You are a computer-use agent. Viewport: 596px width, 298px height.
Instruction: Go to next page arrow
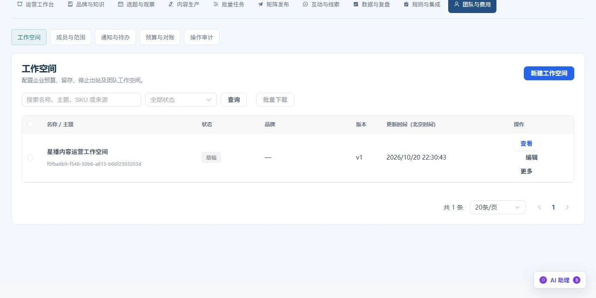coord(567,207)
